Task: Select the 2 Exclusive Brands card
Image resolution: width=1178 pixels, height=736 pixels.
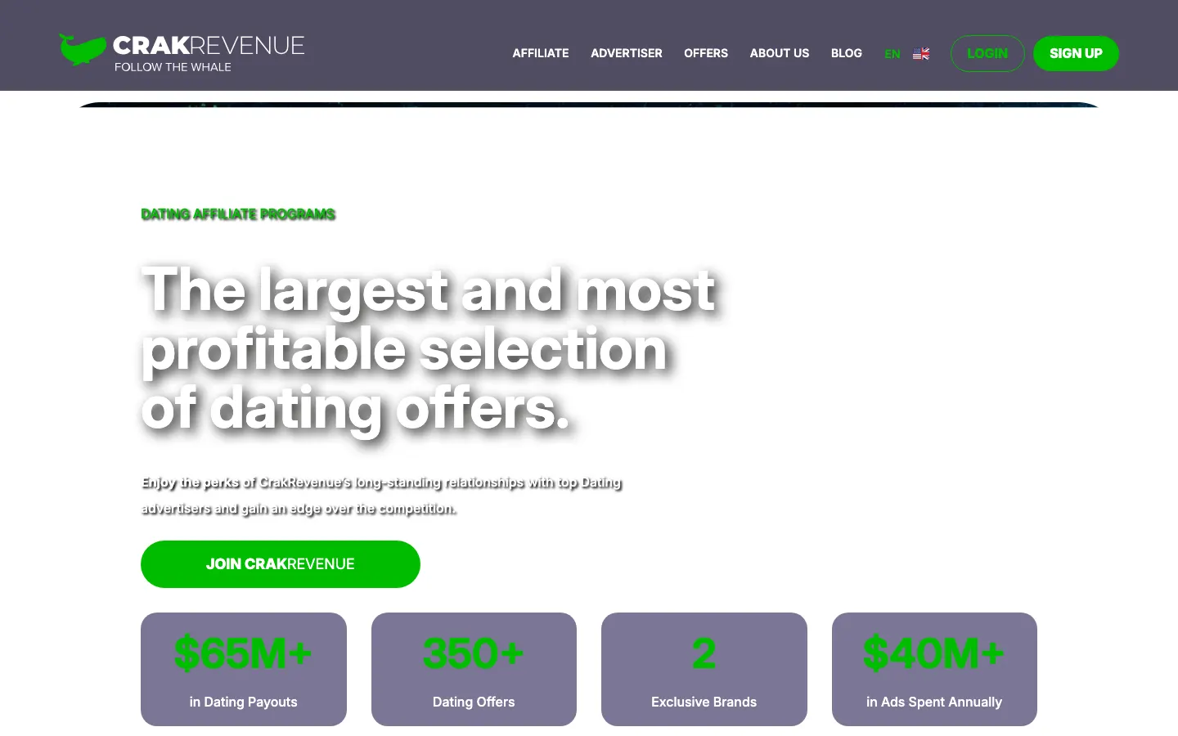Action: click(704, 669)
